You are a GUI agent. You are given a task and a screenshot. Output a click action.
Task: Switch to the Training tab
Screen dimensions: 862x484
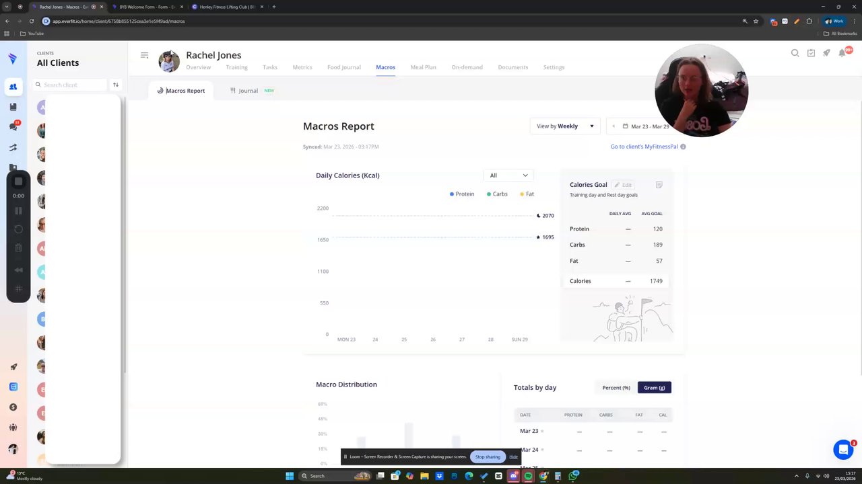tap(236, 67)
